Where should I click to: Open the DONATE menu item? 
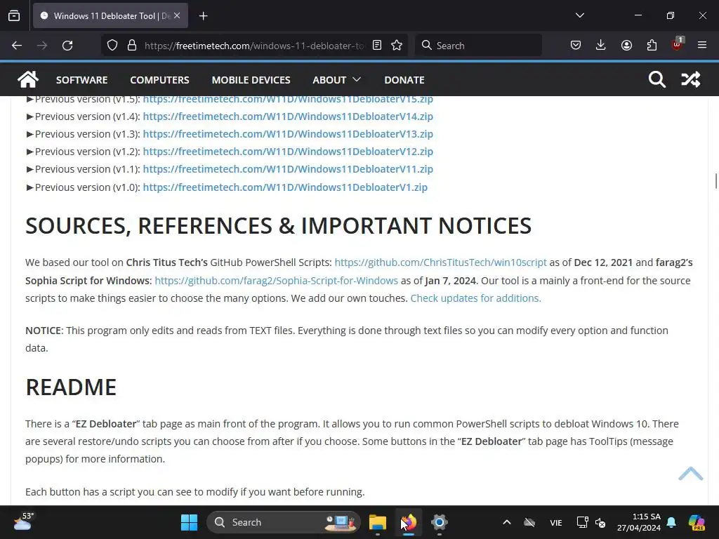point(404,80)
